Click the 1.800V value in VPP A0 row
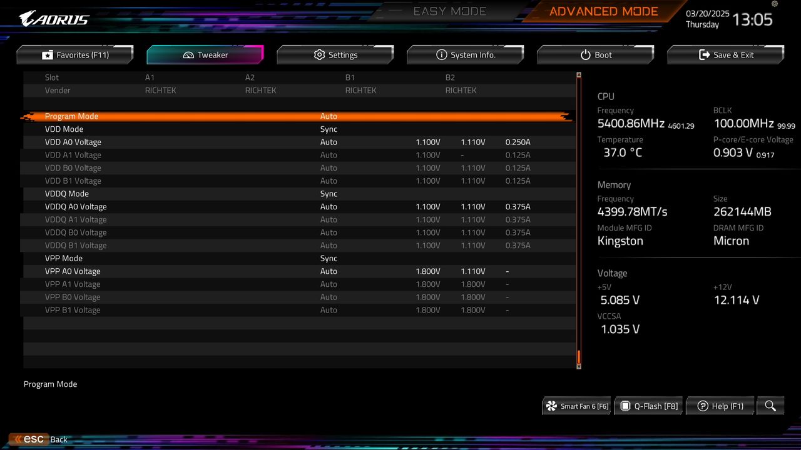Screen dimensions: 801x450 click(x=428, y=271)
